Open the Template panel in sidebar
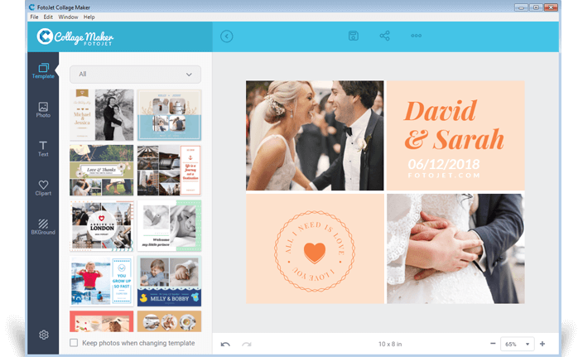The image size is (583, 357). click(x=43, y=70)
